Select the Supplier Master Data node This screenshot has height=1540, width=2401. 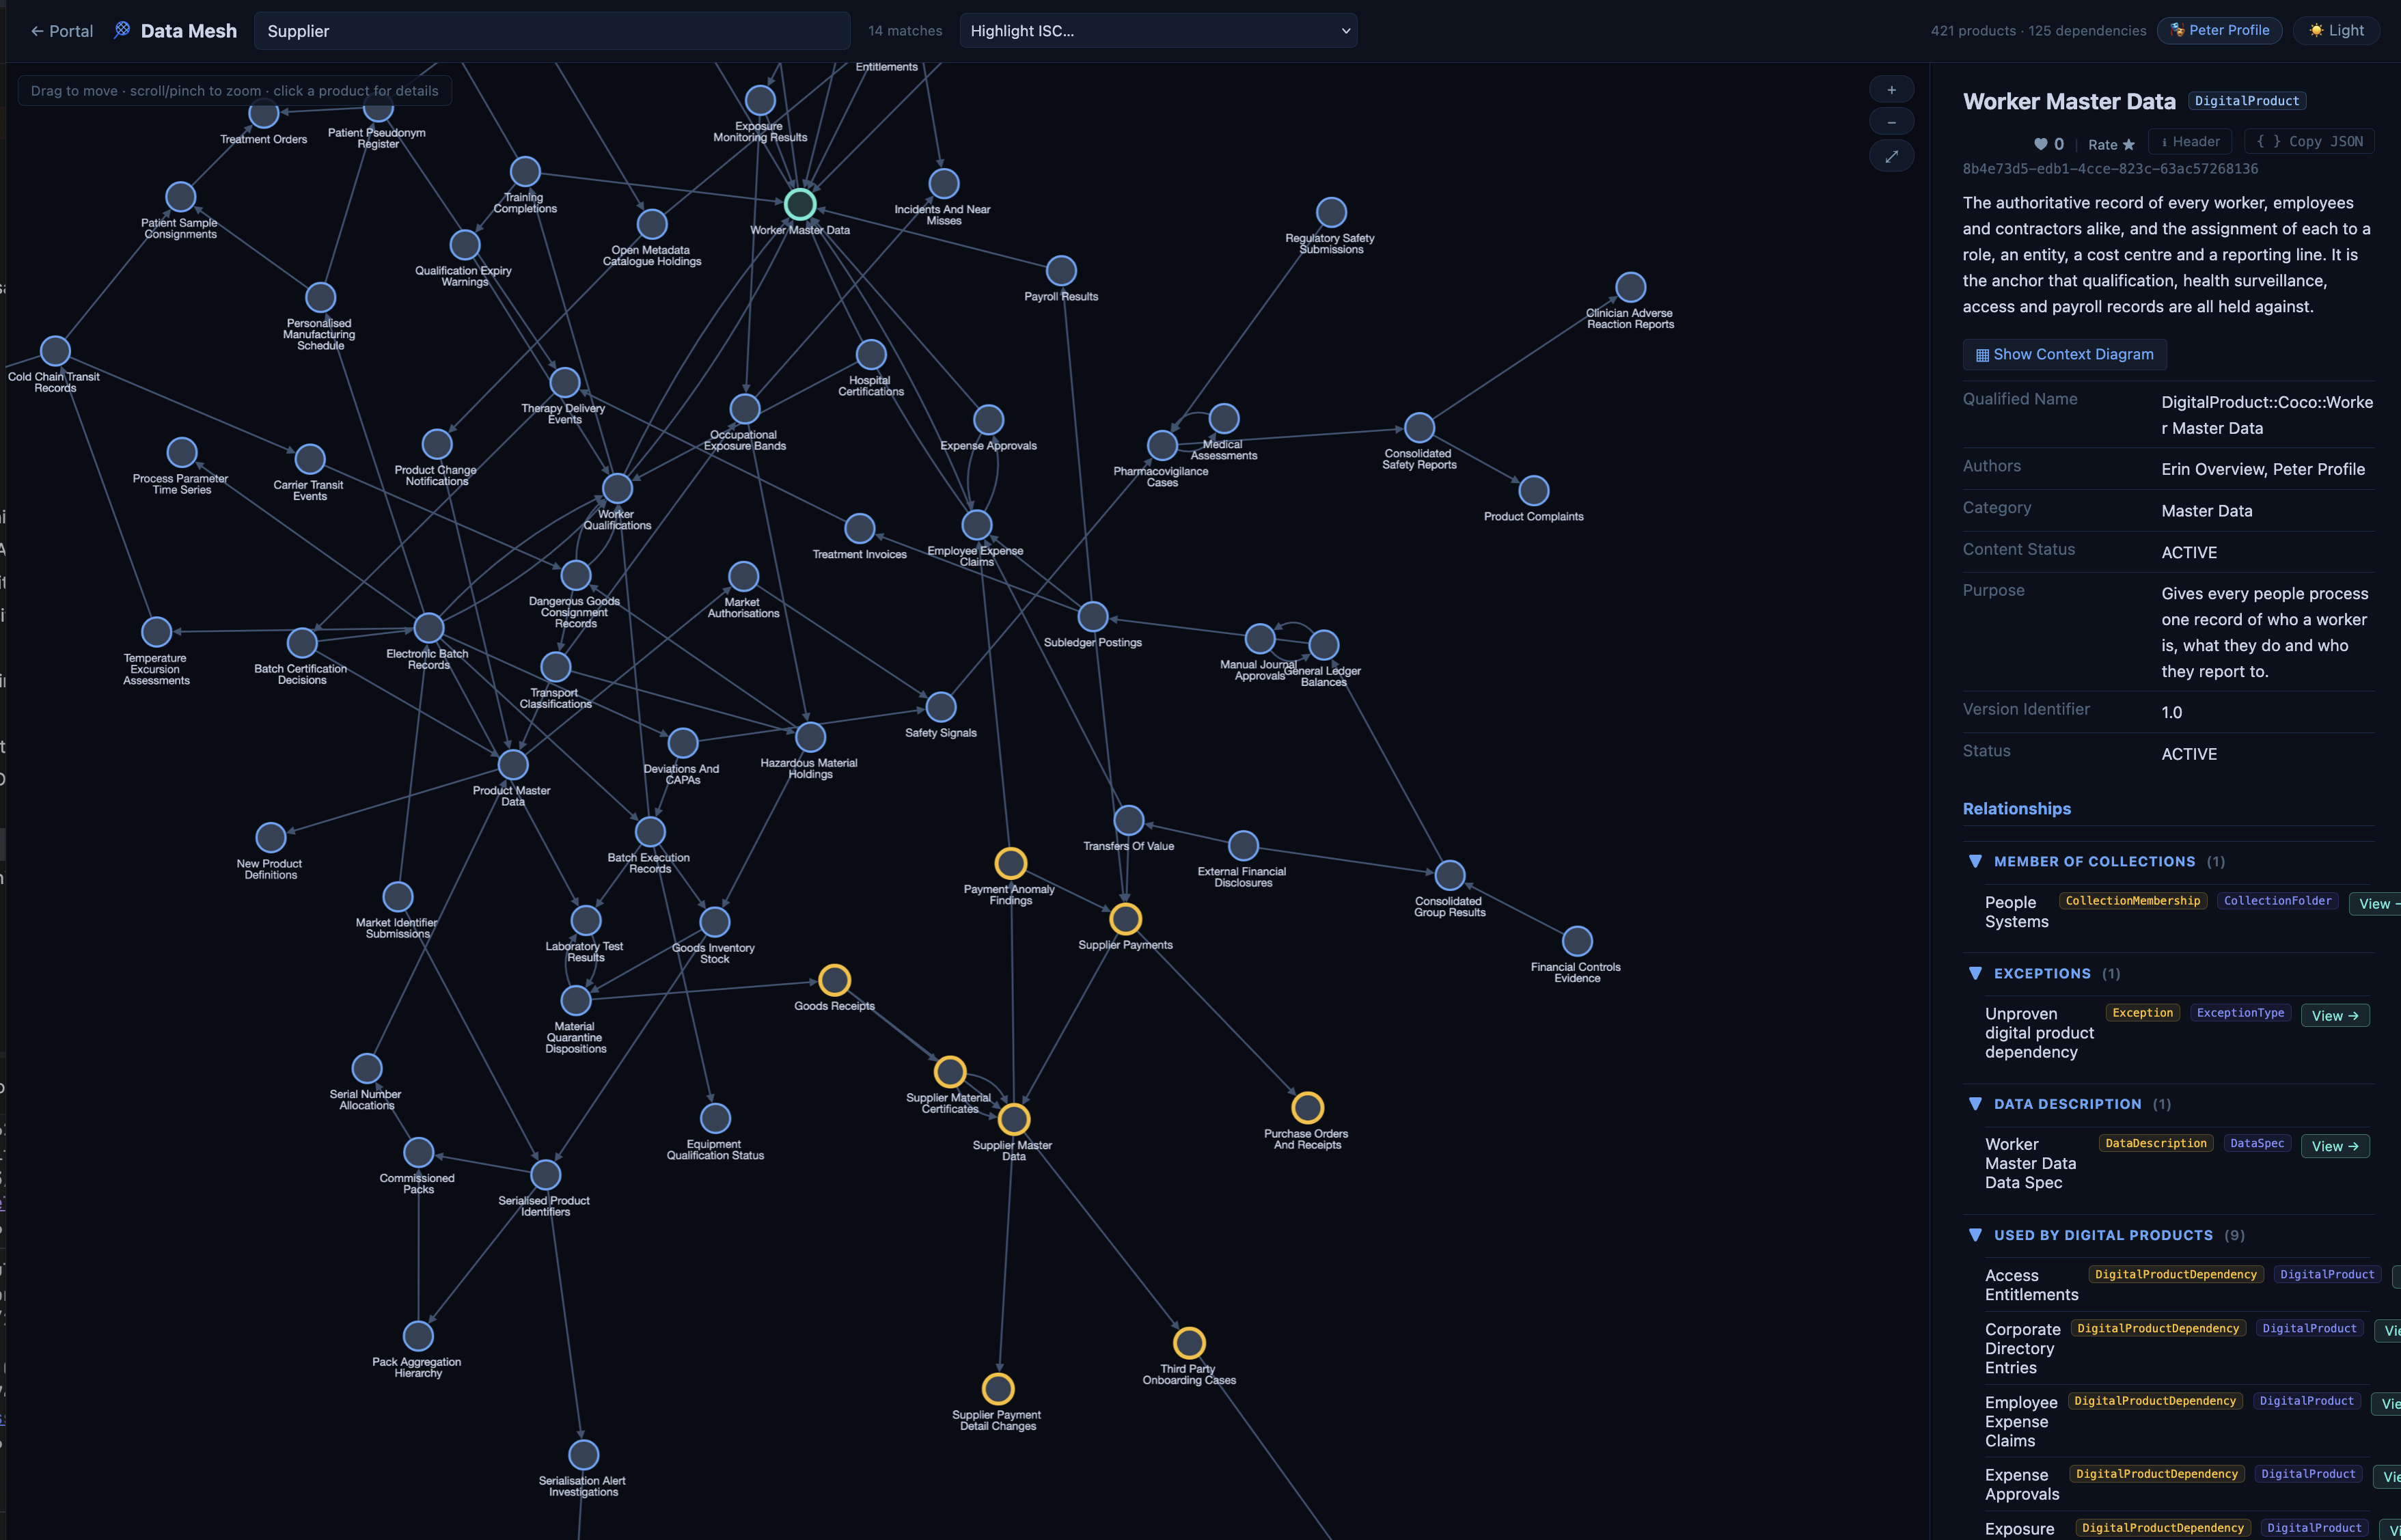[x=1014, y=1119]
